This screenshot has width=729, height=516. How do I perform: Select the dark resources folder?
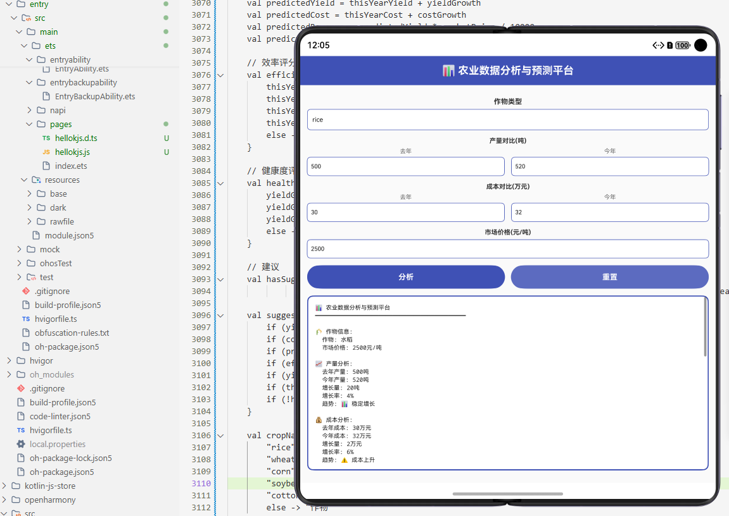pos(58,208)
